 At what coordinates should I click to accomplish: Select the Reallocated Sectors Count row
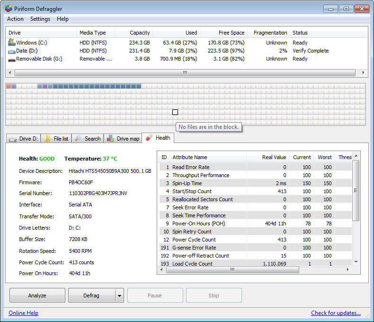(x=255, y=199)
